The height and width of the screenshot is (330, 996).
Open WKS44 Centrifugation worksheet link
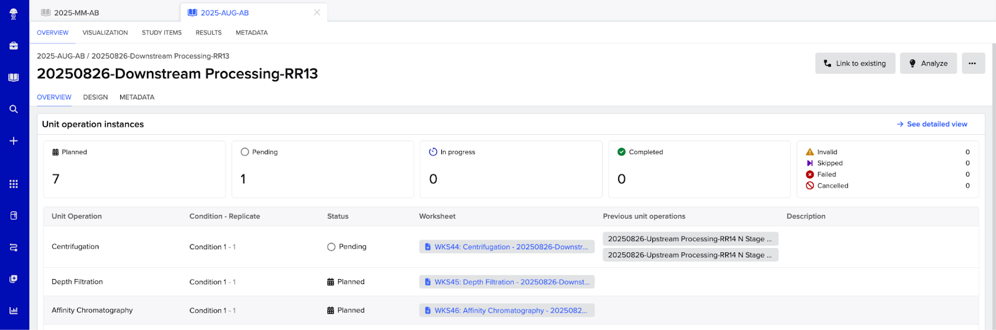507,247
